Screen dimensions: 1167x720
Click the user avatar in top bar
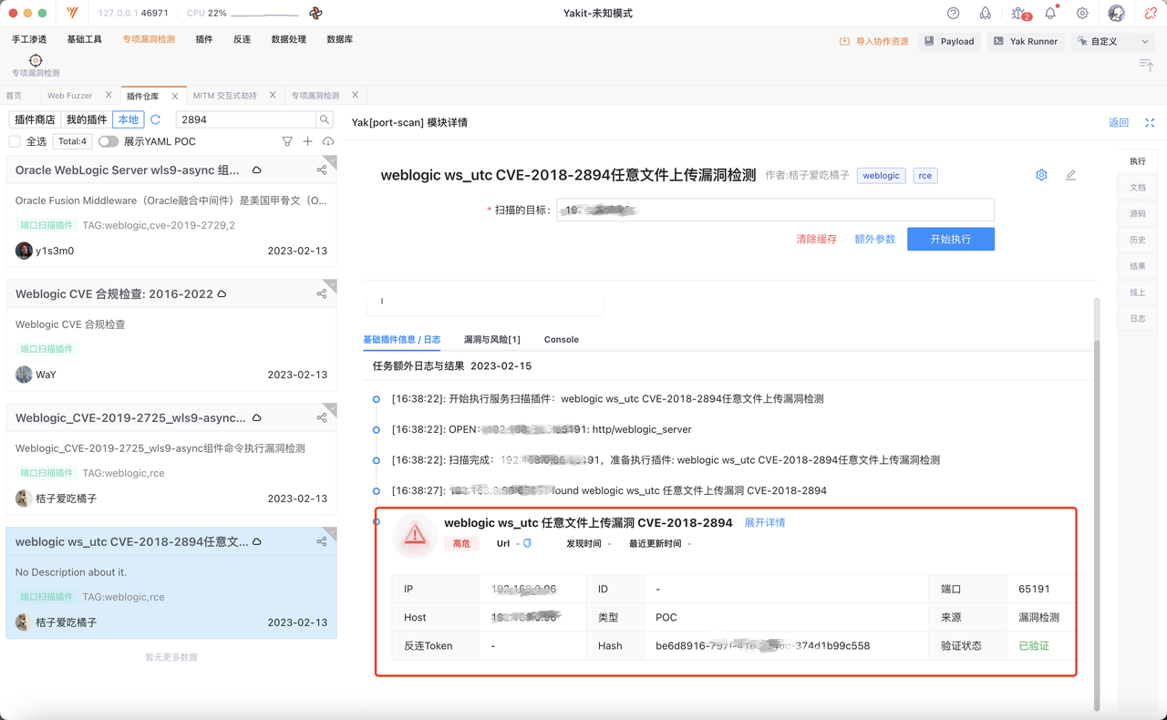[1116, 14]
